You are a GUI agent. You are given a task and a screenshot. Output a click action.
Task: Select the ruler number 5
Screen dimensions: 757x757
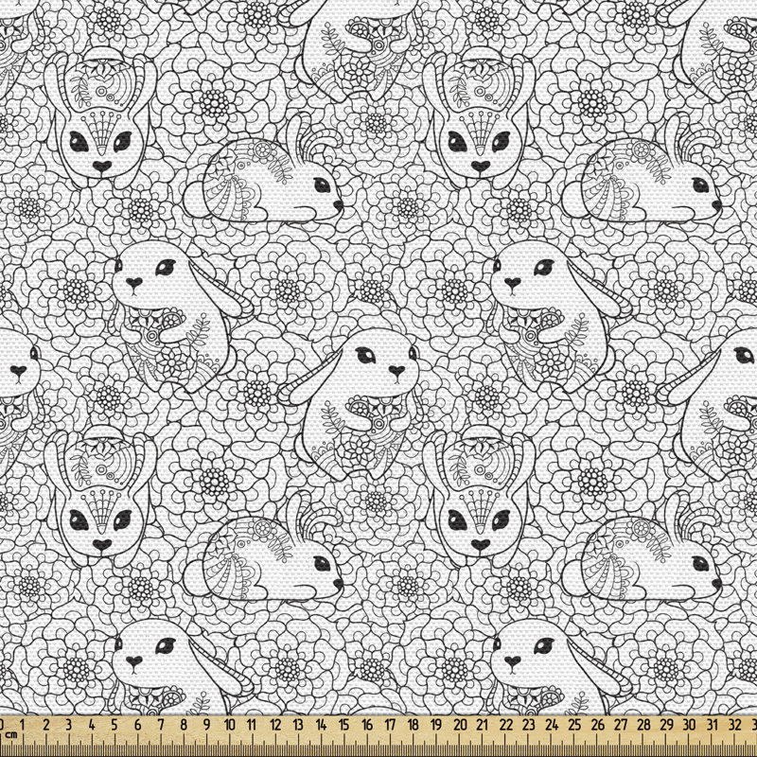(114, 725)
